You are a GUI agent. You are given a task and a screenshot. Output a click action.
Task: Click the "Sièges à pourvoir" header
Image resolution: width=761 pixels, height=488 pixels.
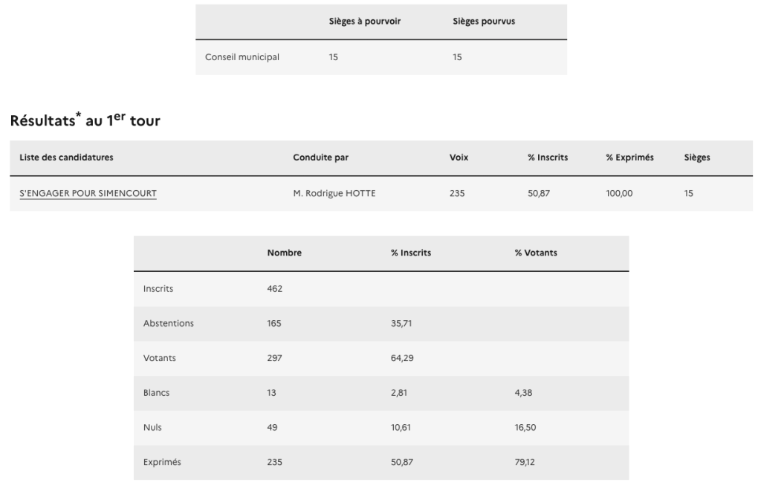[x=365, y=22]
